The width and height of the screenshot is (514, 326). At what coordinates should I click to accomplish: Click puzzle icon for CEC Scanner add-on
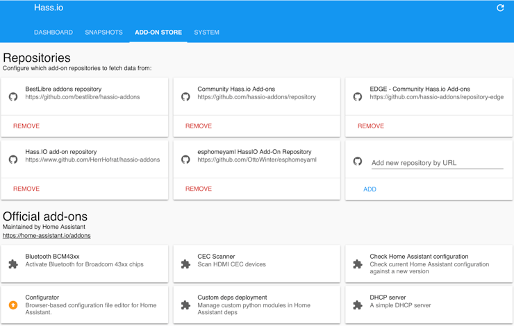click(x=185, y=264)
